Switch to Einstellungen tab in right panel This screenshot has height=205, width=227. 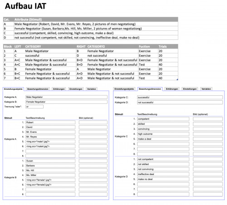coord(190,89)
